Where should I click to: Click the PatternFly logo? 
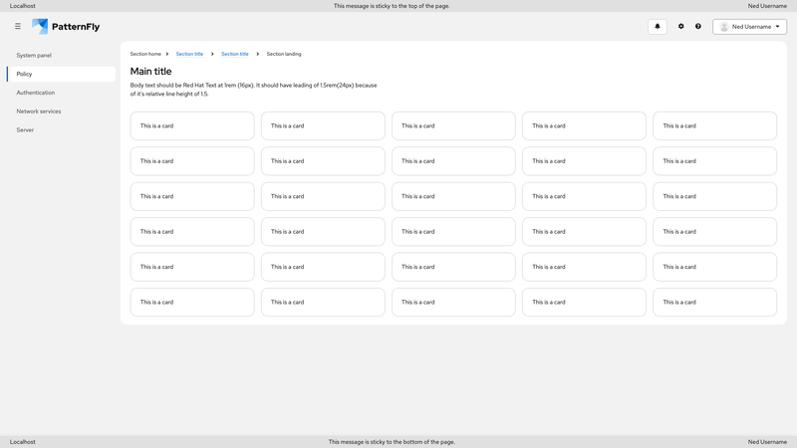pyautogui.click(x=66, y=27)
